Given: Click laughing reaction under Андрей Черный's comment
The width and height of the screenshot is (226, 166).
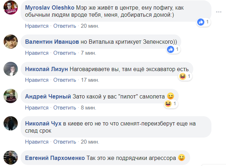Looking at the screenshot, I should click(x=168, y=104).
